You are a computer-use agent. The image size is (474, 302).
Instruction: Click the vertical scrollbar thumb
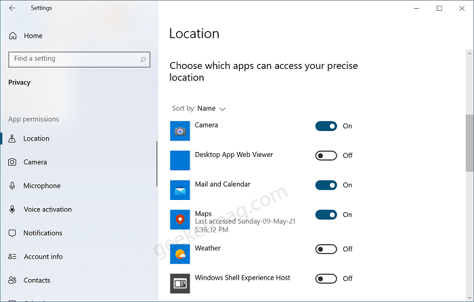pyautogui.click(x=469, y=143)
